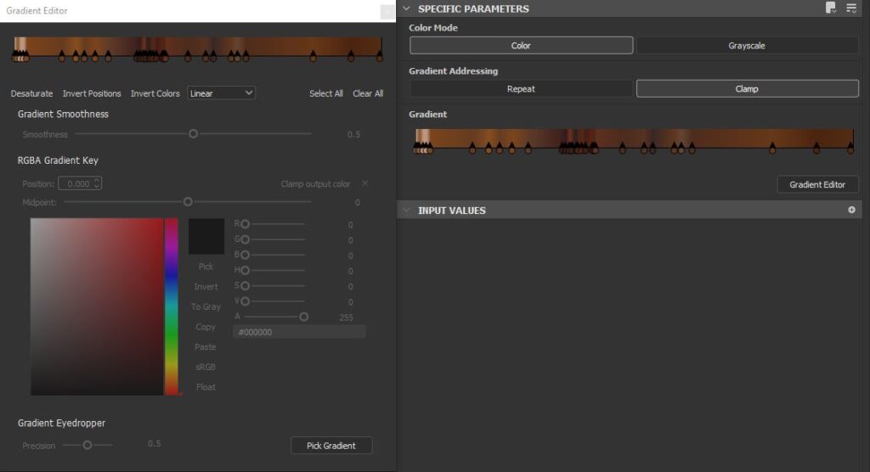Toggle Float color option
Screen dimensions: 870x472
coord(206,387)
